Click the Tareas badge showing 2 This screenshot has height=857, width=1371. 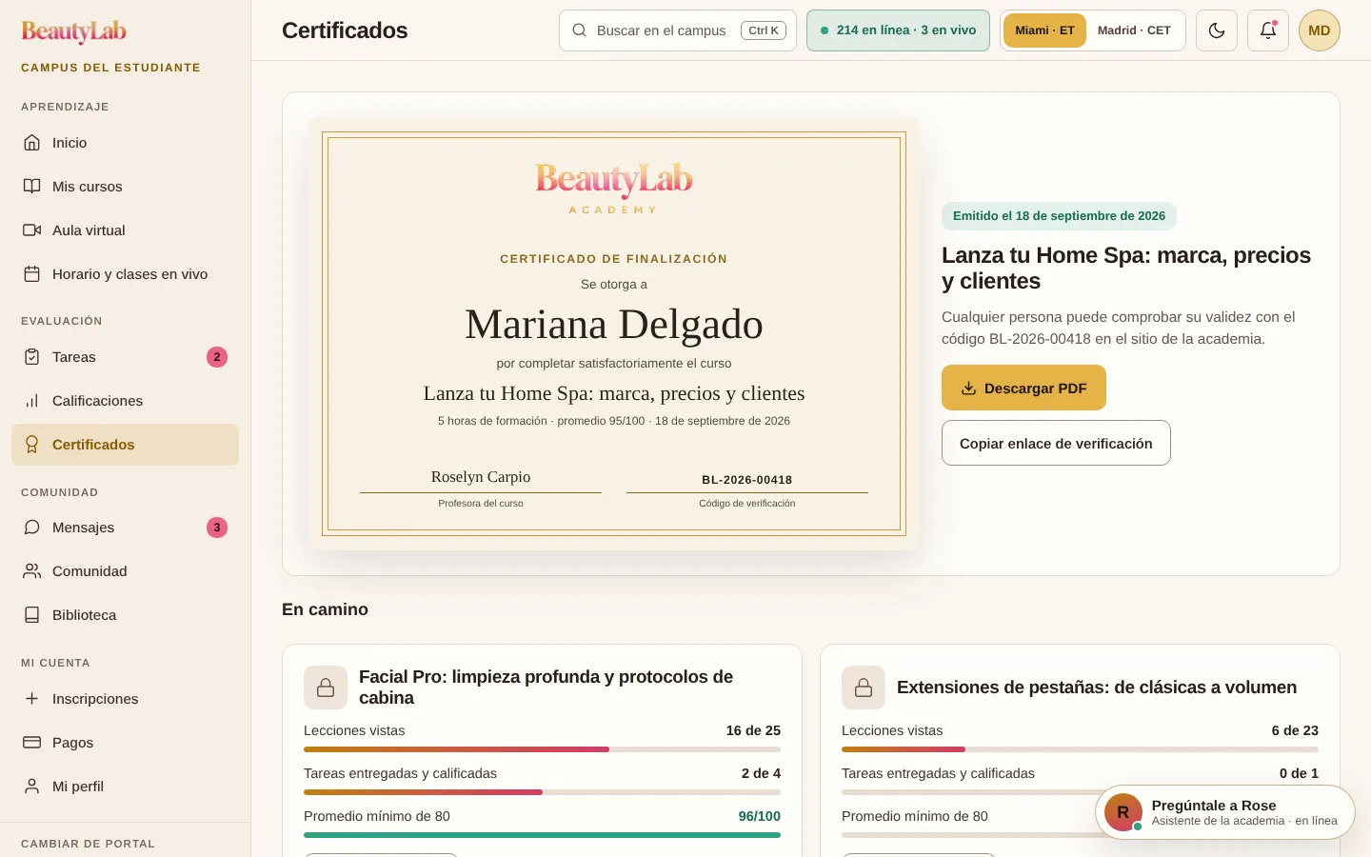pos(217,357)
